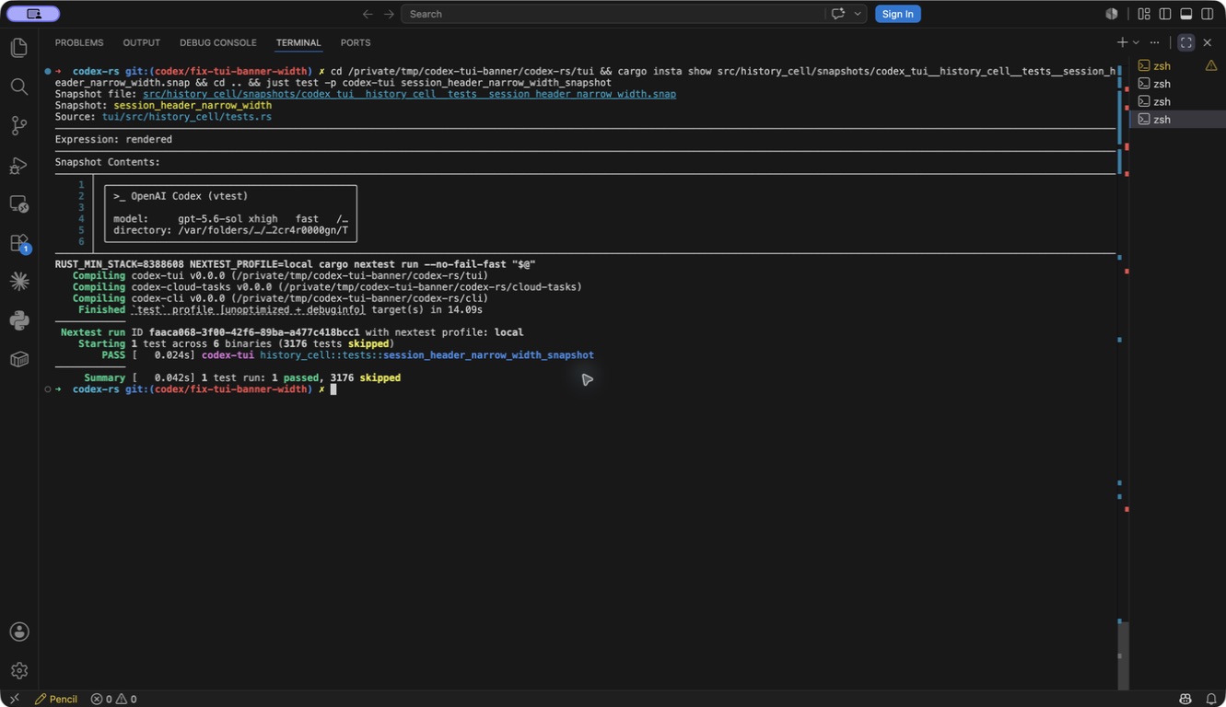Switch to the PROBLEMS tab
The image size is (1226, 707).
[79, 42]
